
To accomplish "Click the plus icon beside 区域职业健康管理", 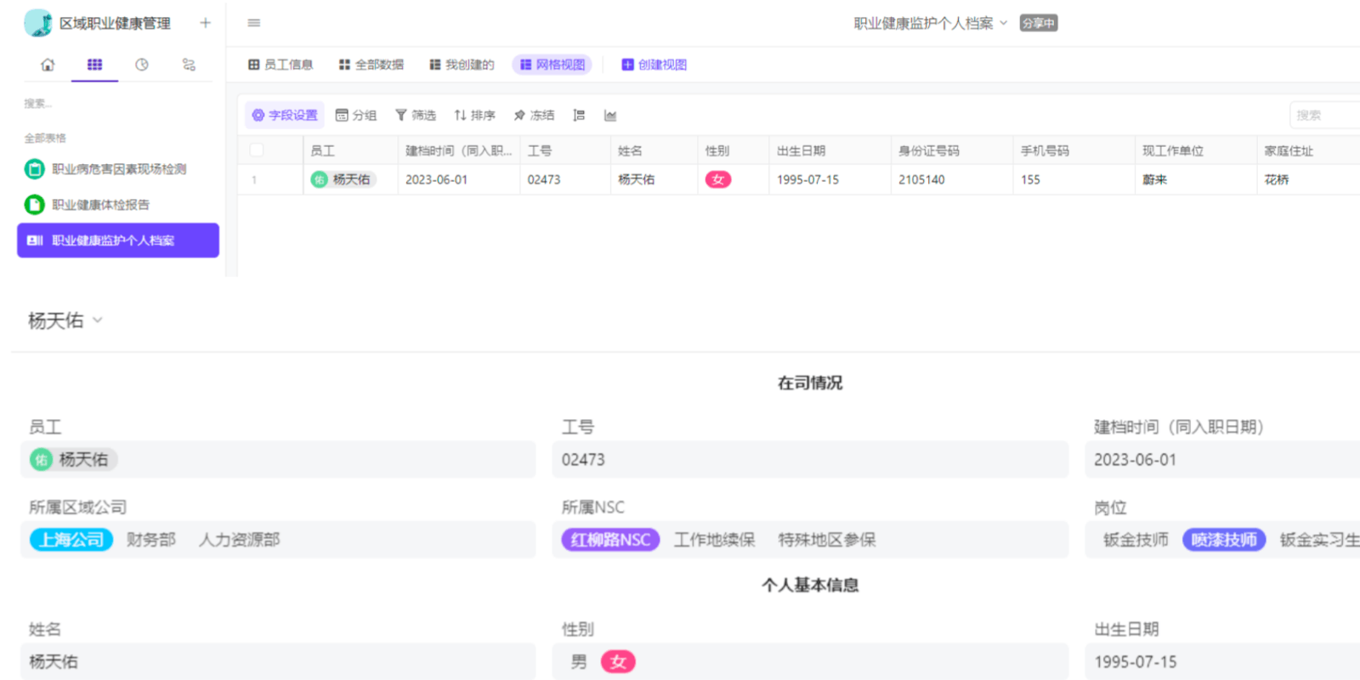I will (205, 23).
